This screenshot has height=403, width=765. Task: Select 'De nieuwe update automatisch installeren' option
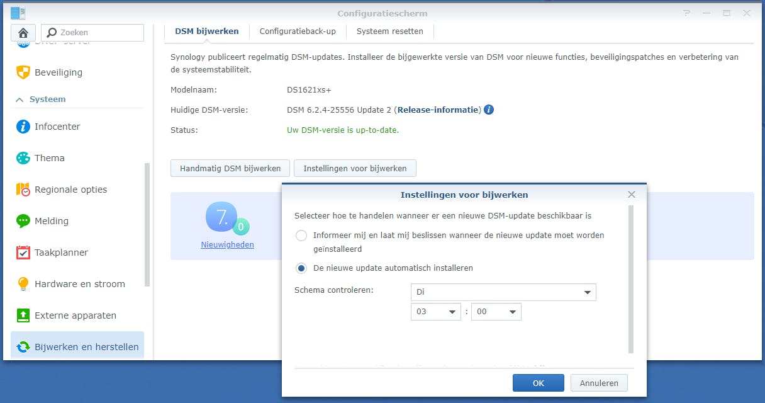pyautogui.click(x=301, y=268)
